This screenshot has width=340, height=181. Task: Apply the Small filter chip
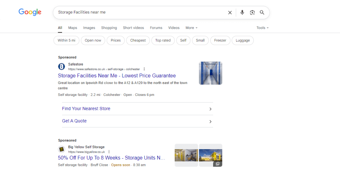pyautogui.click(x=200, y=41)
